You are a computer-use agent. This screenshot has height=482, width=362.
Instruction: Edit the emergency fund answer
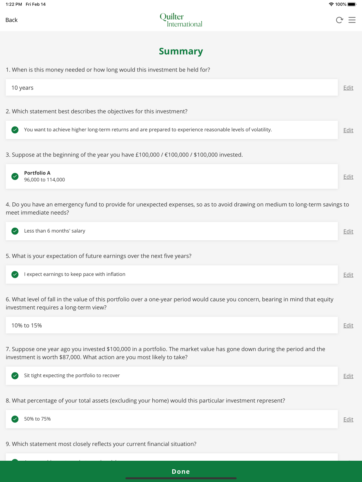pyautogui.click(x=348, y=232)
